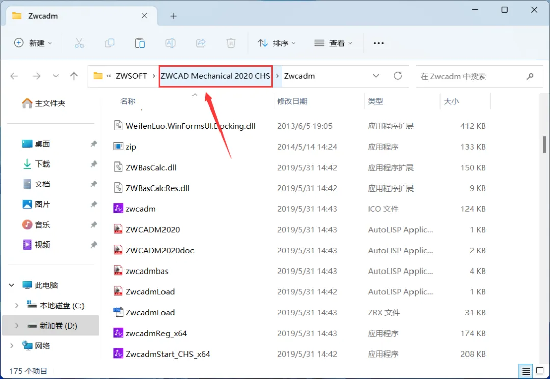Add a new tab with plus button
550x379 pixels.
173,16
